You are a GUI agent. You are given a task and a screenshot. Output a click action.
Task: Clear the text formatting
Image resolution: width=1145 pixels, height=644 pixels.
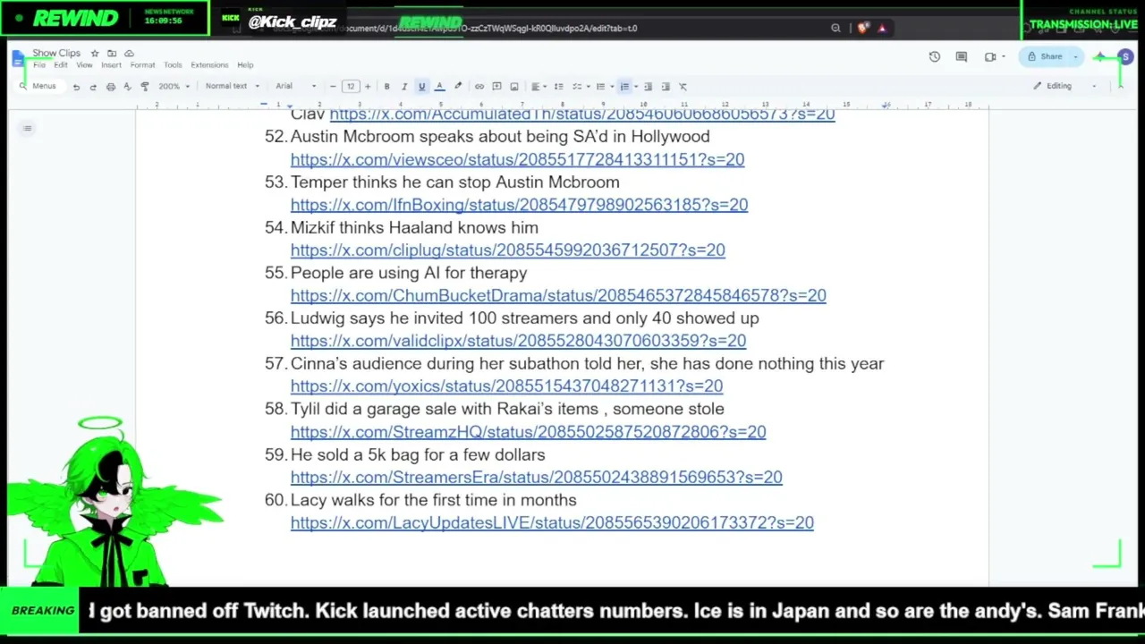tap(683, 87)
